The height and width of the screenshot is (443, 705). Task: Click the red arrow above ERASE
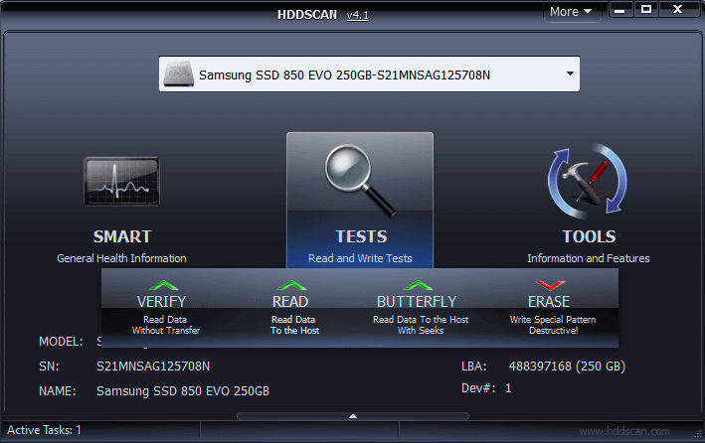point(550,285)
